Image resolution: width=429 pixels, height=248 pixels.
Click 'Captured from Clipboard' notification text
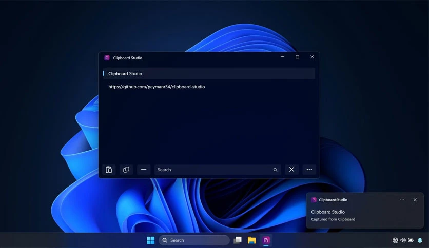click(333, 219)
